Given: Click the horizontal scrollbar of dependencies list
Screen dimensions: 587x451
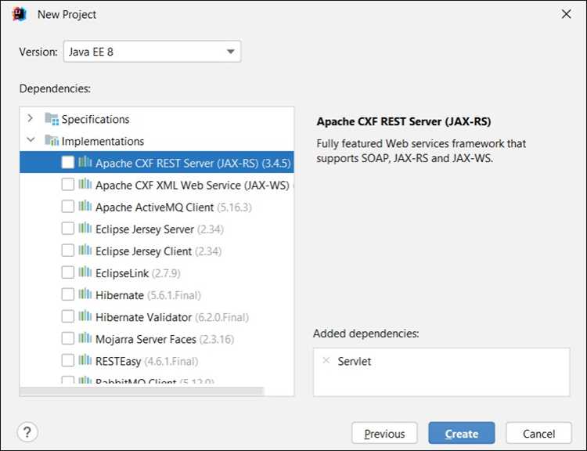Looking at the screenshot, I should pos(142,391).
